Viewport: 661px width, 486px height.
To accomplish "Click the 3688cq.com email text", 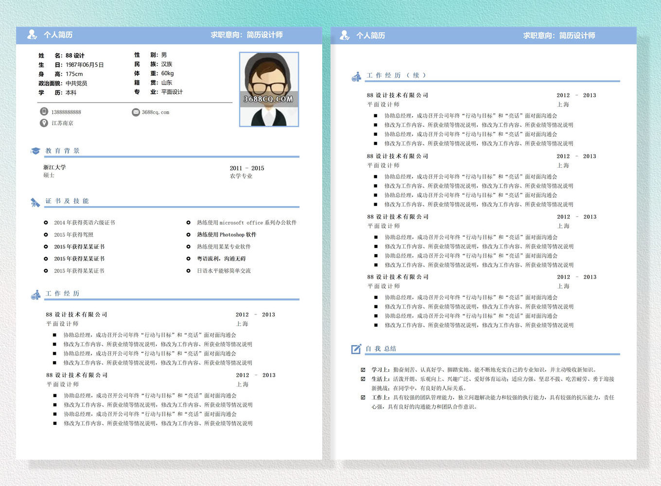I will point(156,112).
